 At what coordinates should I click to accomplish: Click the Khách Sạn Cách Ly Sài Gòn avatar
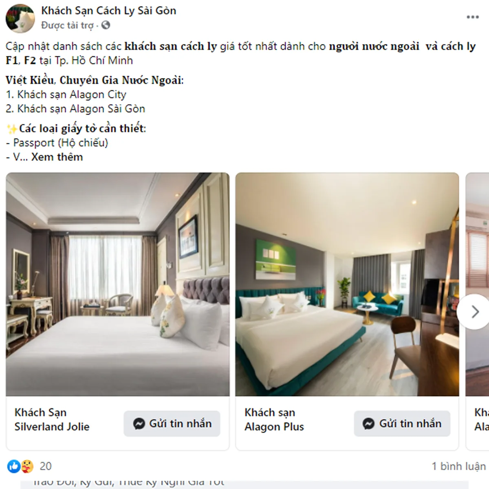(x=20, y=18)
